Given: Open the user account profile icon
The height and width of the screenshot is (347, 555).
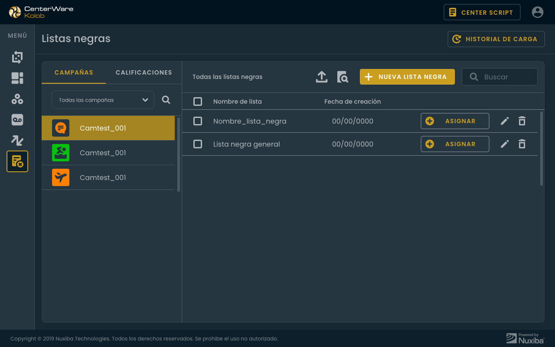Looking at the screenshot, I should click(x=538, y=12).
